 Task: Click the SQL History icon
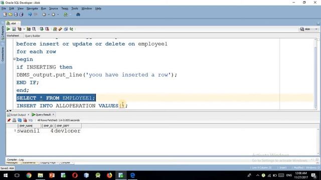(66, 29)
